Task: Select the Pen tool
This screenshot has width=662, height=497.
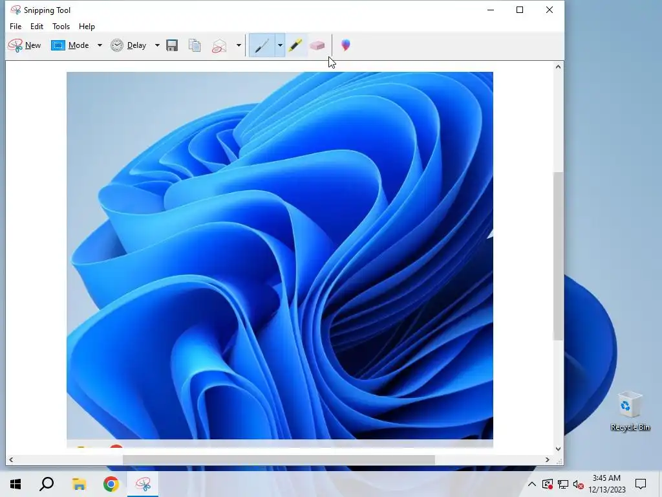Action: click(262, 45)
